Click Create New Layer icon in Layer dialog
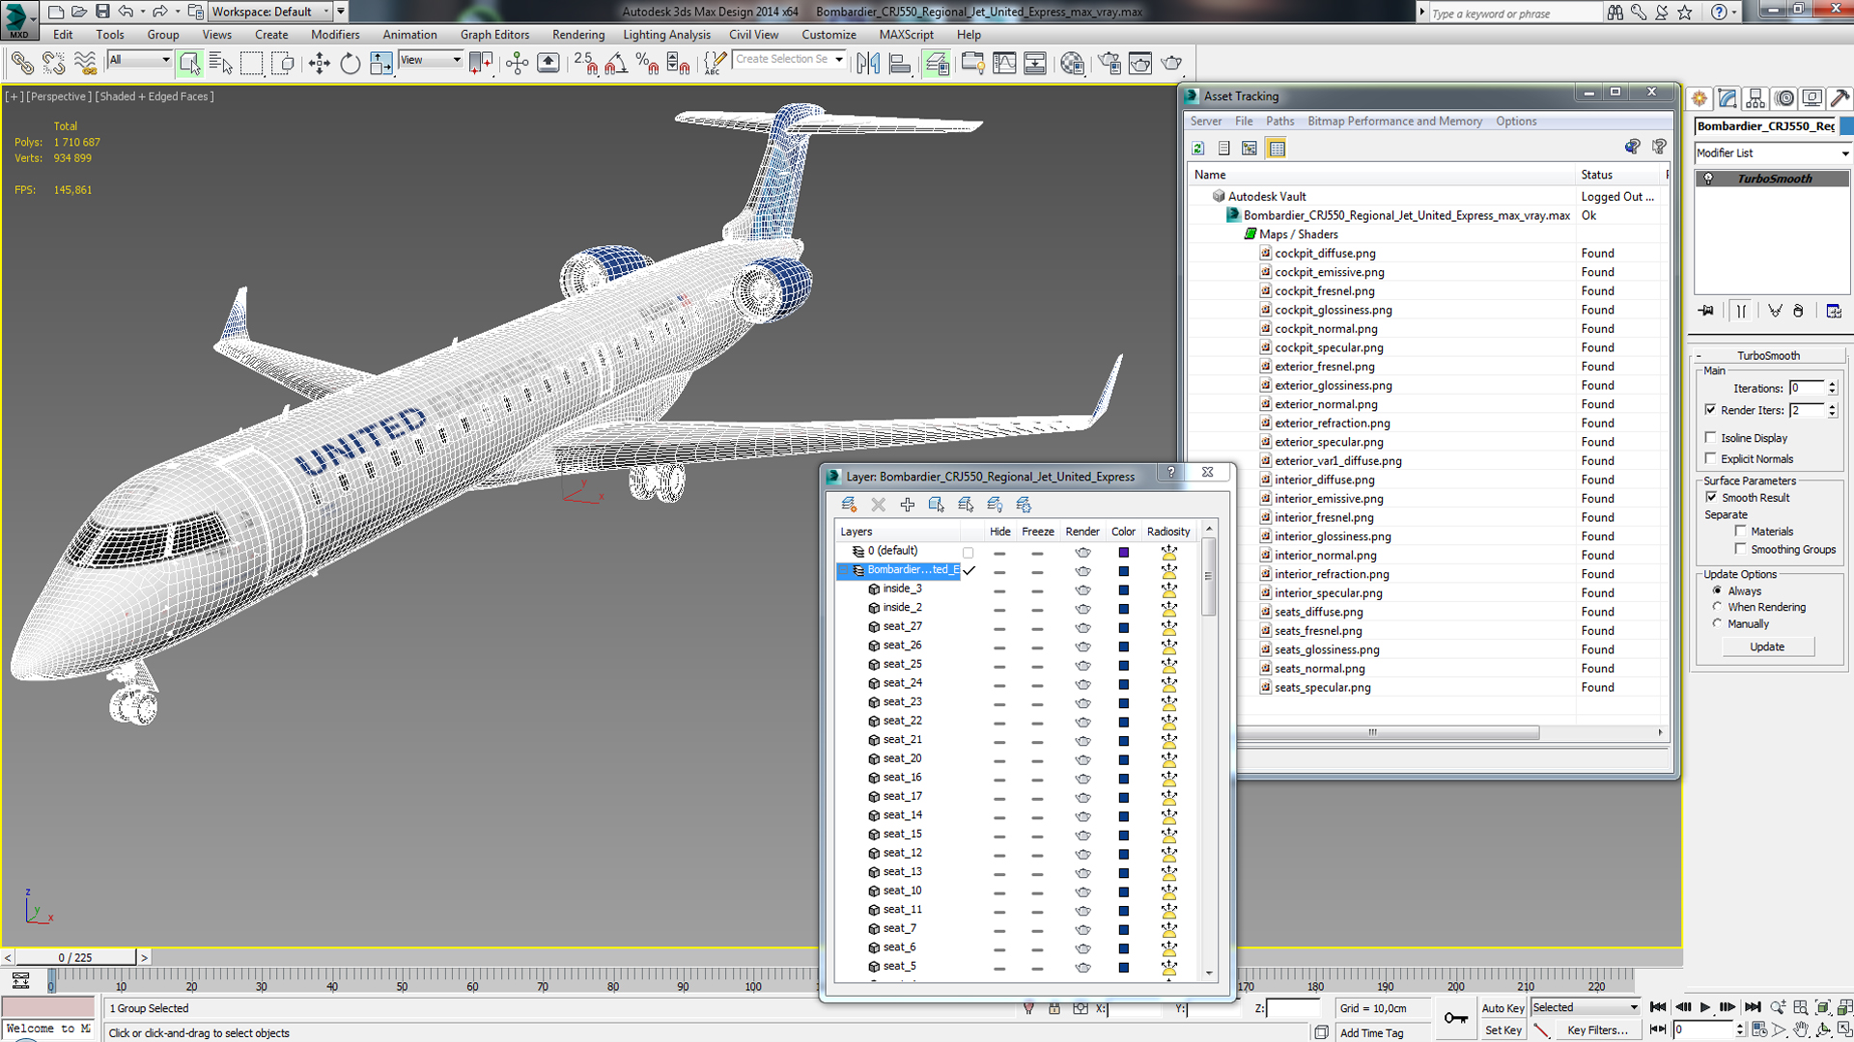The width and height of the screenshot is (1854, 1042). point(849,505)
